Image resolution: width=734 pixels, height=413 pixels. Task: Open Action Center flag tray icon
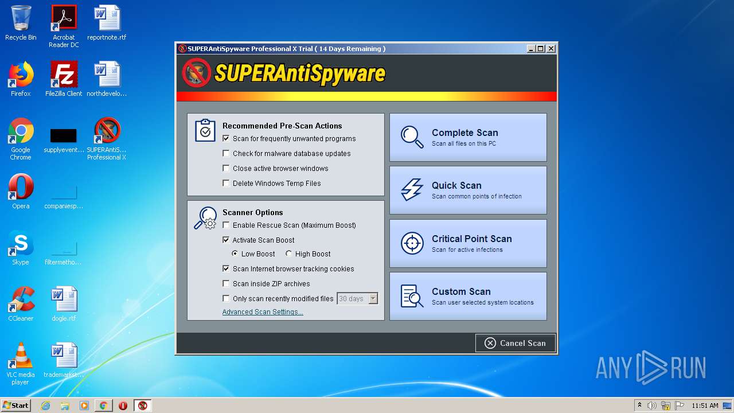click(x=679, y=406)
